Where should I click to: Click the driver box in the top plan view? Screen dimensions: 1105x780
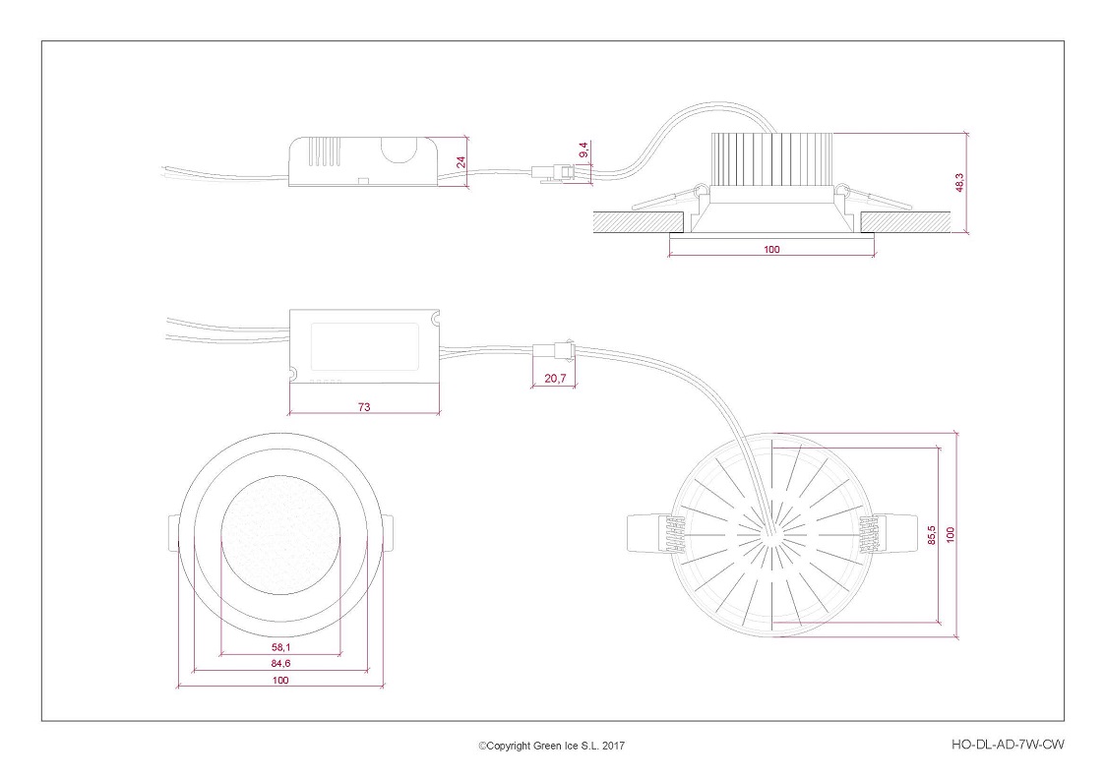click(x=364, y=346)
